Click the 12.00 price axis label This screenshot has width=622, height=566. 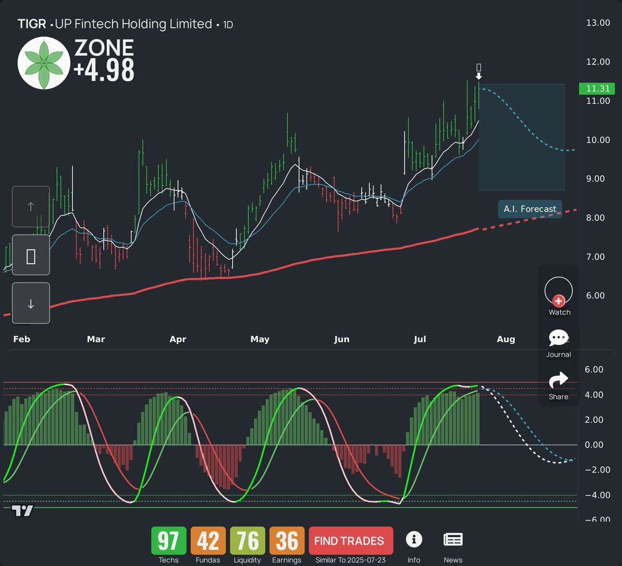[598, 61]
